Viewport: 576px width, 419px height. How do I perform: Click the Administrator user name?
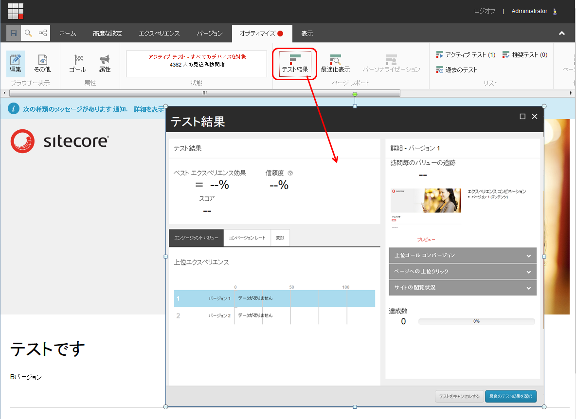529,11
